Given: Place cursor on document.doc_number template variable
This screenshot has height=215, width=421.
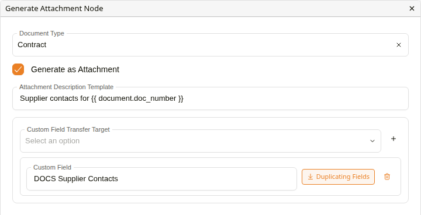Looking at the screenshot, I should point(137,98).
